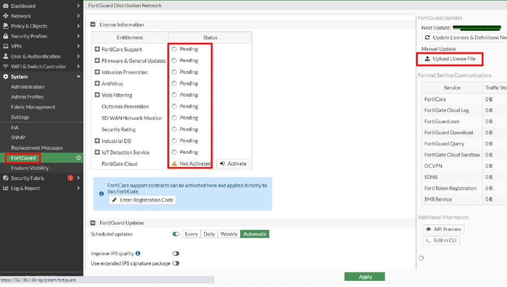Expand the Dashboard menu chevron
The image size is (507, 287).
(78, 6)
